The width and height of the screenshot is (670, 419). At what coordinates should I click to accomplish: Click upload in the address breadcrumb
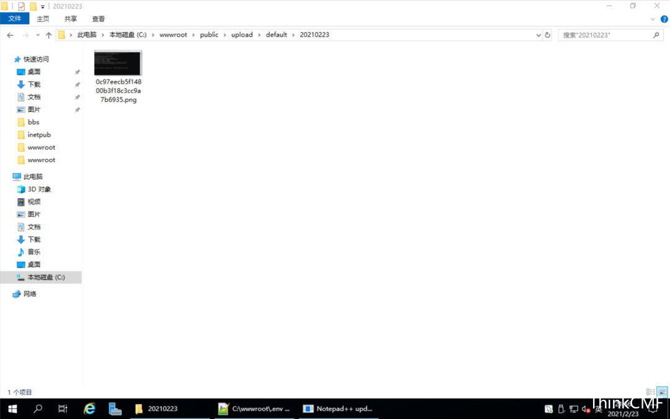click(x=242, y=35)
